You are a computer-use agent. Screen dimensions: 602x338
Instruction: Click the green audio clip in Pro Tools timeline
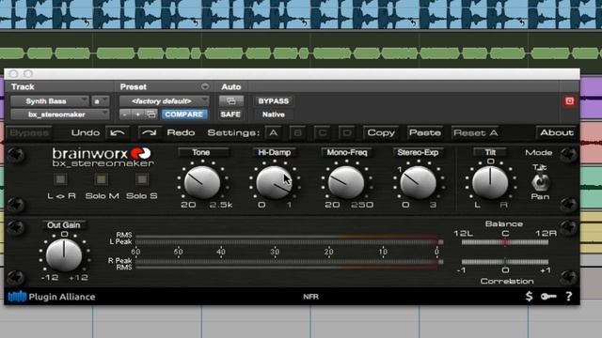tap(301, 53)
